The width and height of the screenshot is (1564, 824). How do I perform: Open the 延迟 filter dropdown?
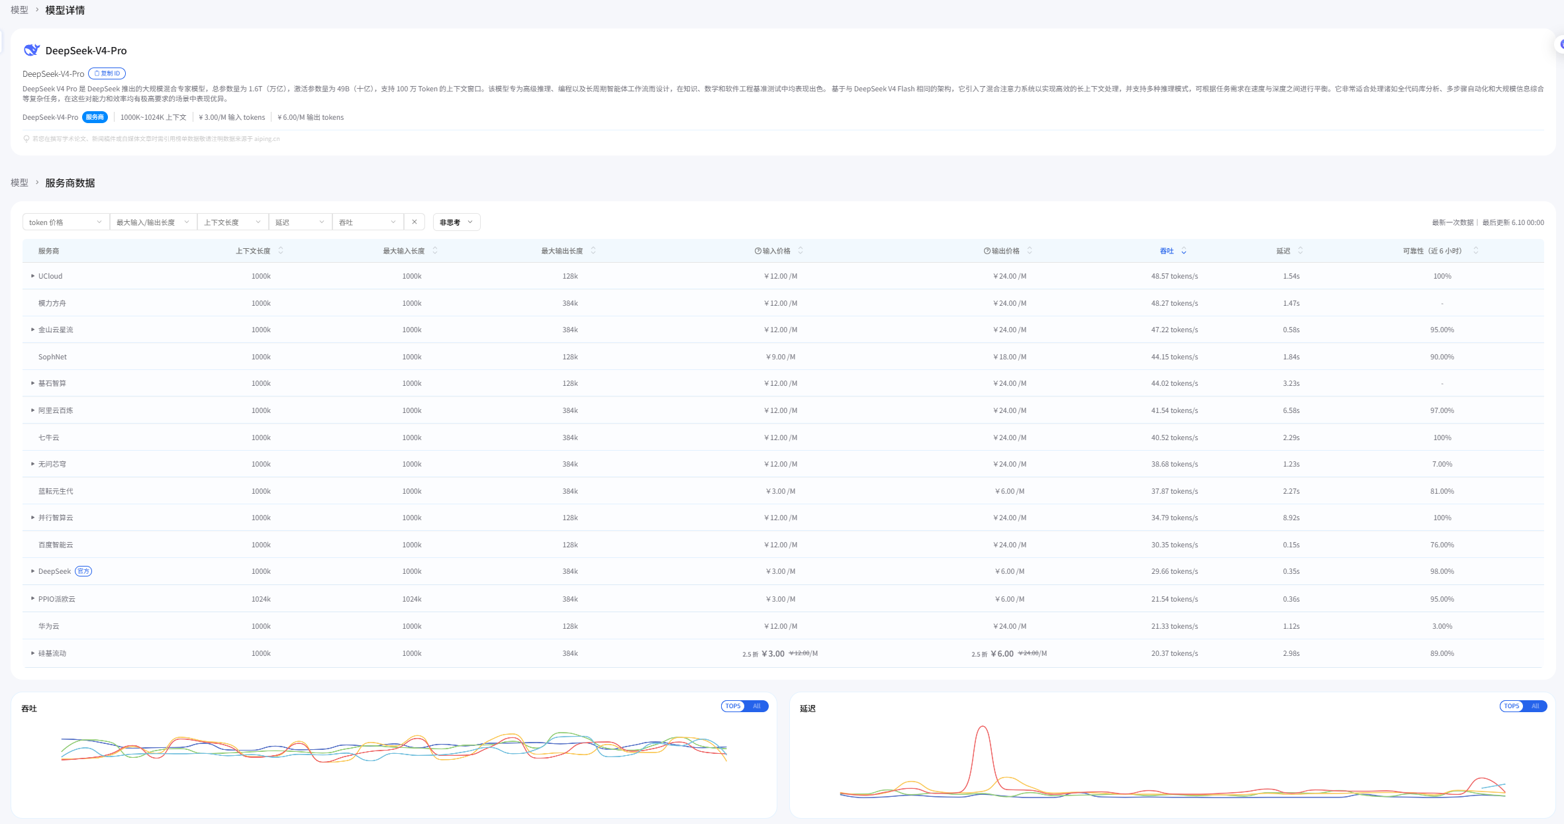(x=300, y=222)
